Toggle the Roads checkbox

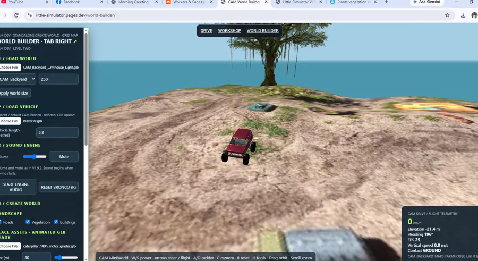(x=1, y=222)
